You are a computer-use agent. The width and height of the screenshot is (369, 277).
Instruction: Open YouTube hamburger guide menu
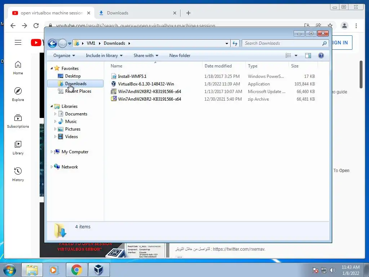(18, 43)
